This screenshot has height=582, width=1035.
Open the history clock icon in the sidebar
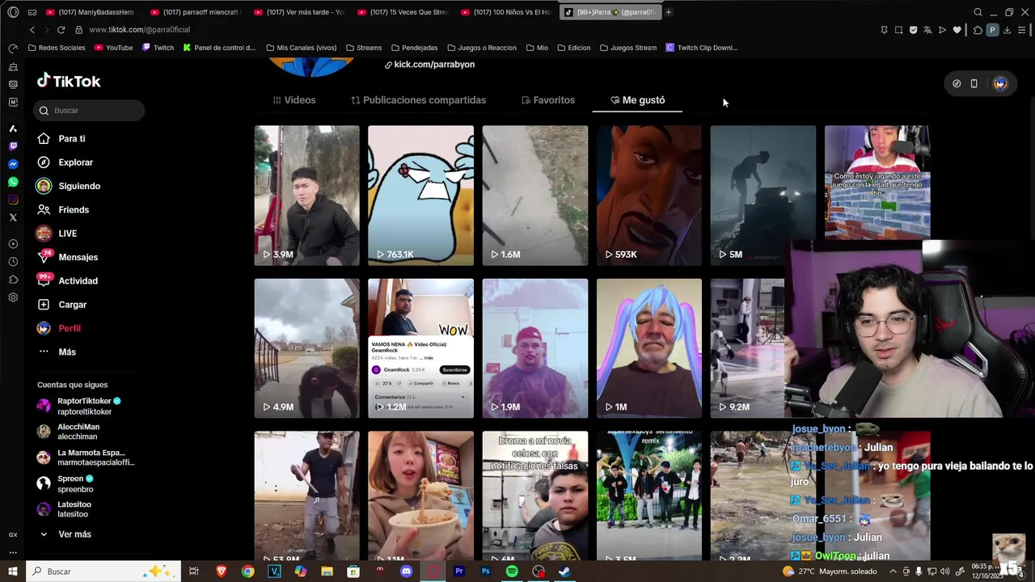coord(13,262)
